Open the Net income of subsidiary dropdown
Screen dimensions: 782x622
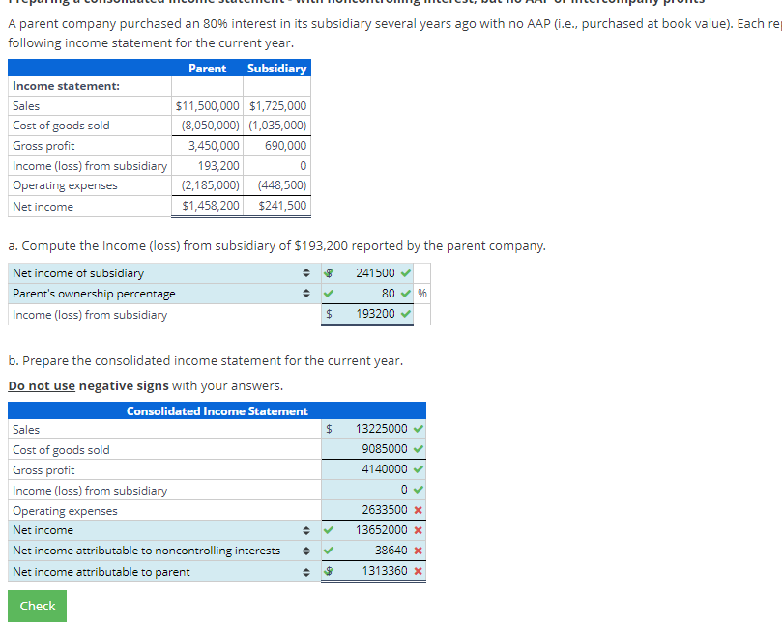tap(162, 273)
